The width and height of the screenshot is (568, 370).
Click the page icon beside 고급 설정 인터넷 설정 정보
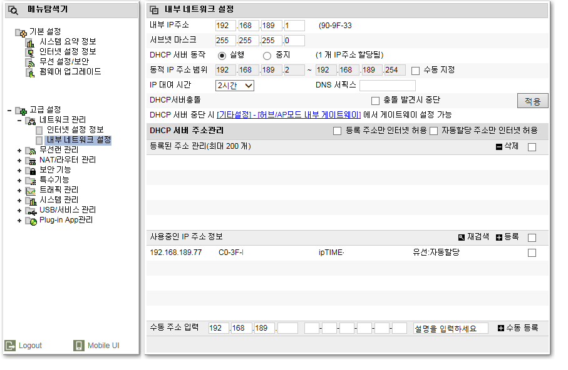tap(39, 130)
